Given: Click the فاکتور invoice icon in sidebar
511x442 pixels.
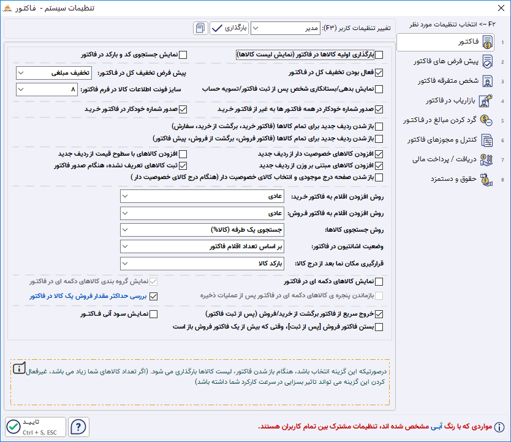Looking at the screenshot, I should 488,42.
